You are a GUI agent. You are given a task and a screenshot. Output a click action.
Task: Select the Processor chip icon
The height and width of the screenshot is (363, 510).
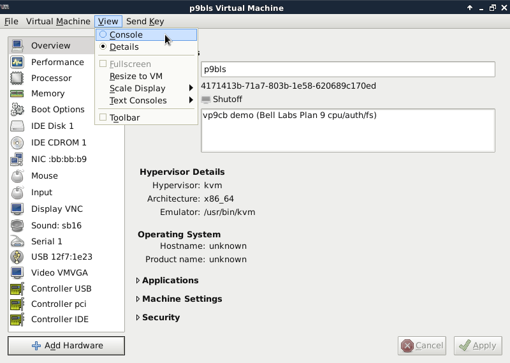[x=17, y=78]
